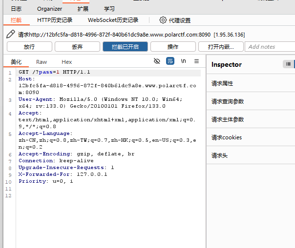Screen dimensions: 295x248
Task: Open the 操作 action menu button
Action: (173, 47)
